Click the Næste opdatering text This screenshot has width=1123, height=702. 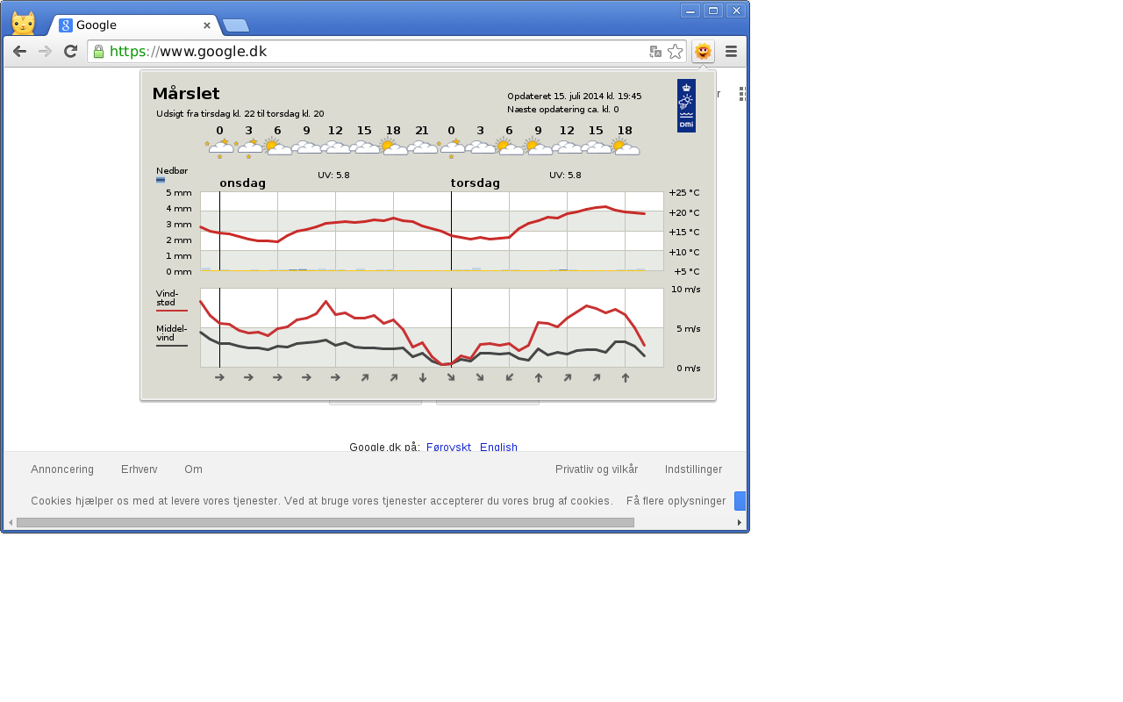pos(562,110)
